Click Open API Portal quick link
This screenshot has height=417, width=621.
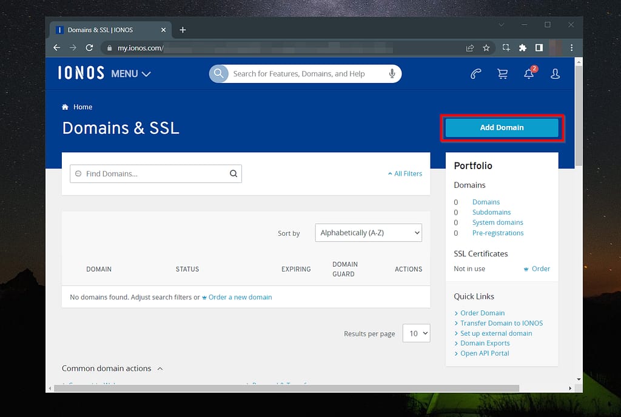[x=485, y=353]
